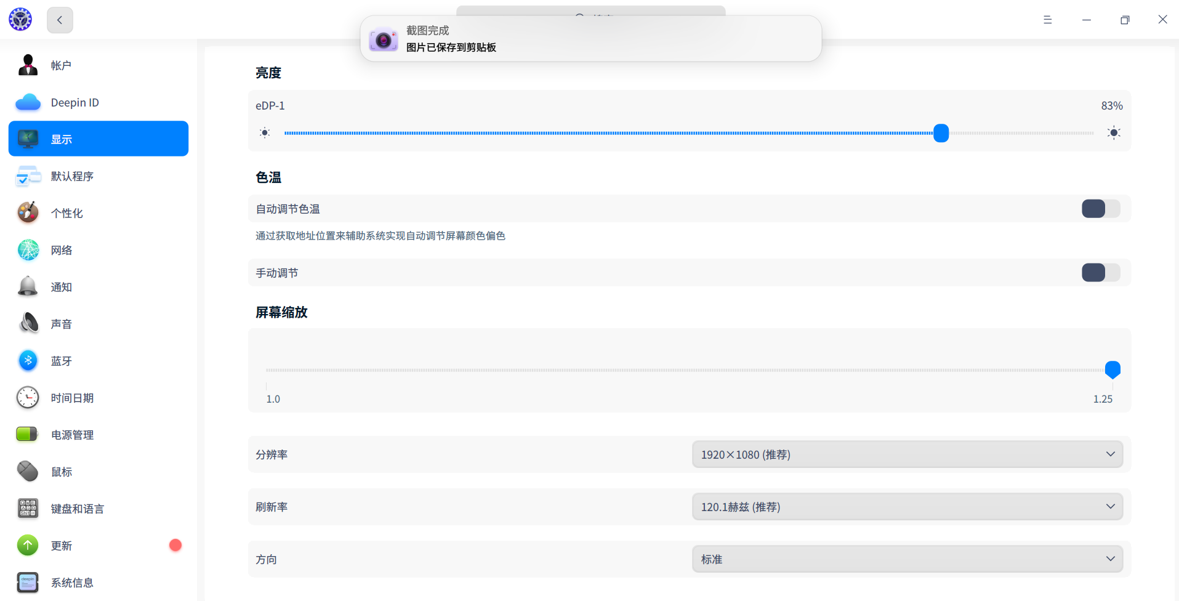This screenshot has height=601, width=1179.
Task: Click the 网络 network globe icon
Action: pos(28,250)
